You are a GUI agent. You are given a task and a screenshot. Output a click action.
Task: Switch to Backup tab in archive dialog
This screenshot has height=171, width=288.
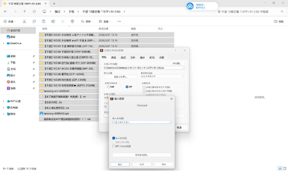tap(142, 58)
